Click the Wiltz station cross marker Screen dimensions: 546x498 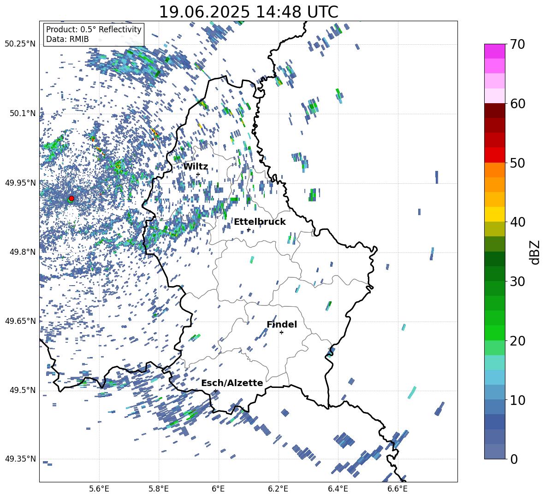tap(198, 174)
